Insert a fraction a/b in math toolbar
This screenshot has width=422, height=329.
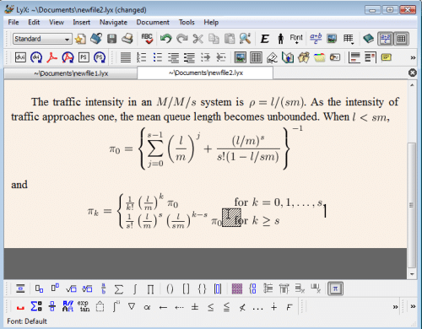103,289
